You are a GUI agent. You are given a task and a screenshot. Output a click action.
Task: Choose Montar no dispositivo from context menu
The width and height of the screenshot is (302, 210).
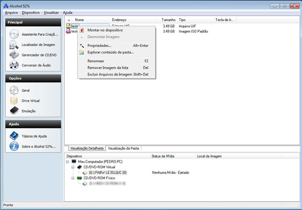(x=116, y=30)
